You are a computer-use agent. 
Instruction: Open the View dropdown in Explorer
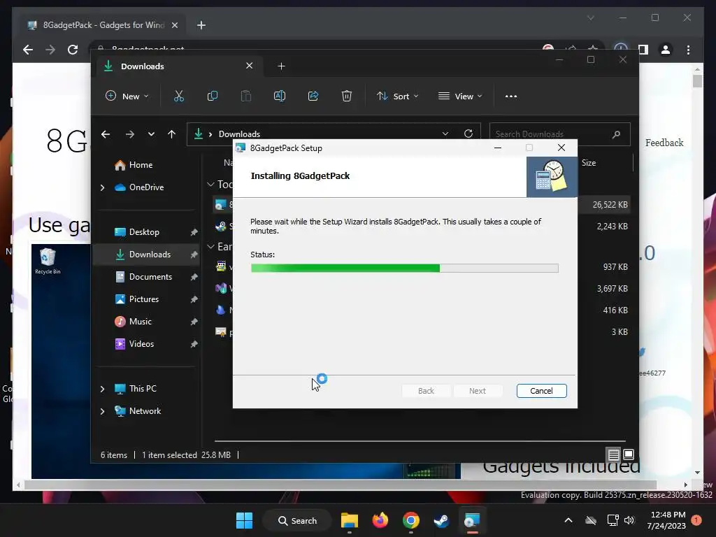pyautogui.click(x=460, y=96)
